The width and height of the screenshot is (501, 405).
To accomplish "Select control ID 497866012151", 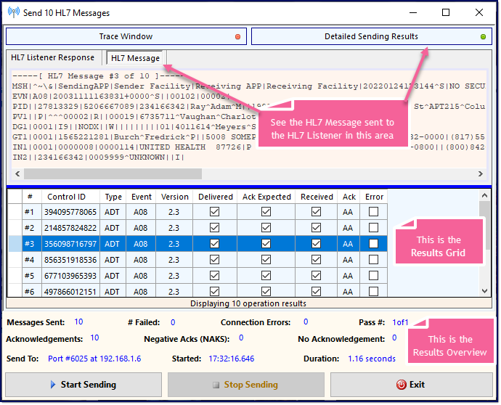I will [x=70, y=291].
